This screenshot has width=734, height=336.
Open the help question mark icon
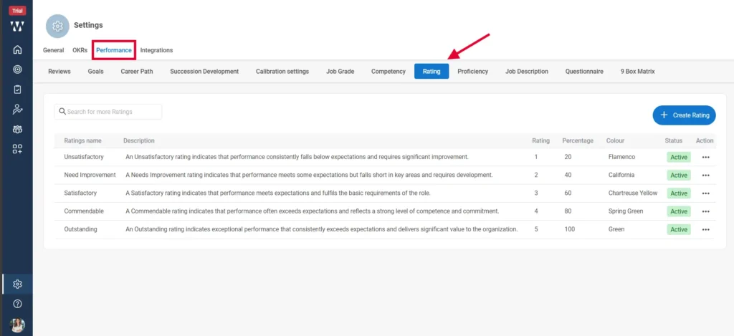coord(17,304)
